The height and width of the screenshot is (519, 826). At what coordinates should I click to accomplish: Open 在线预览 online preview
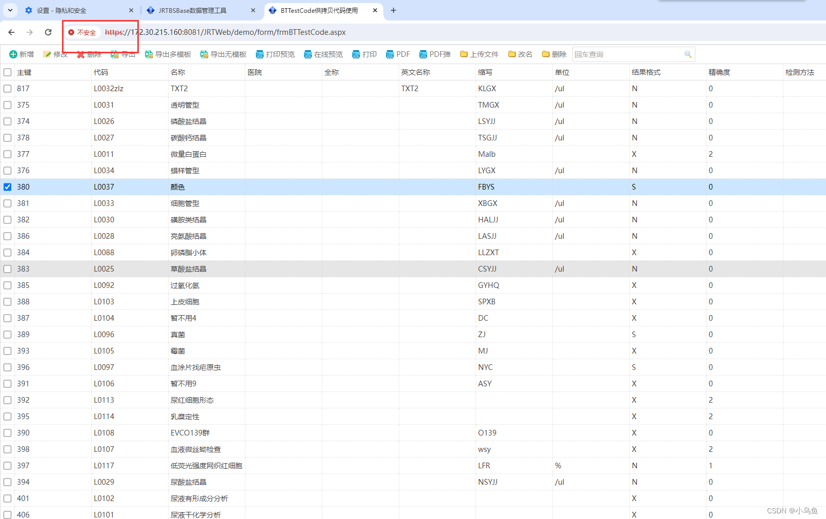pos(323,54)
